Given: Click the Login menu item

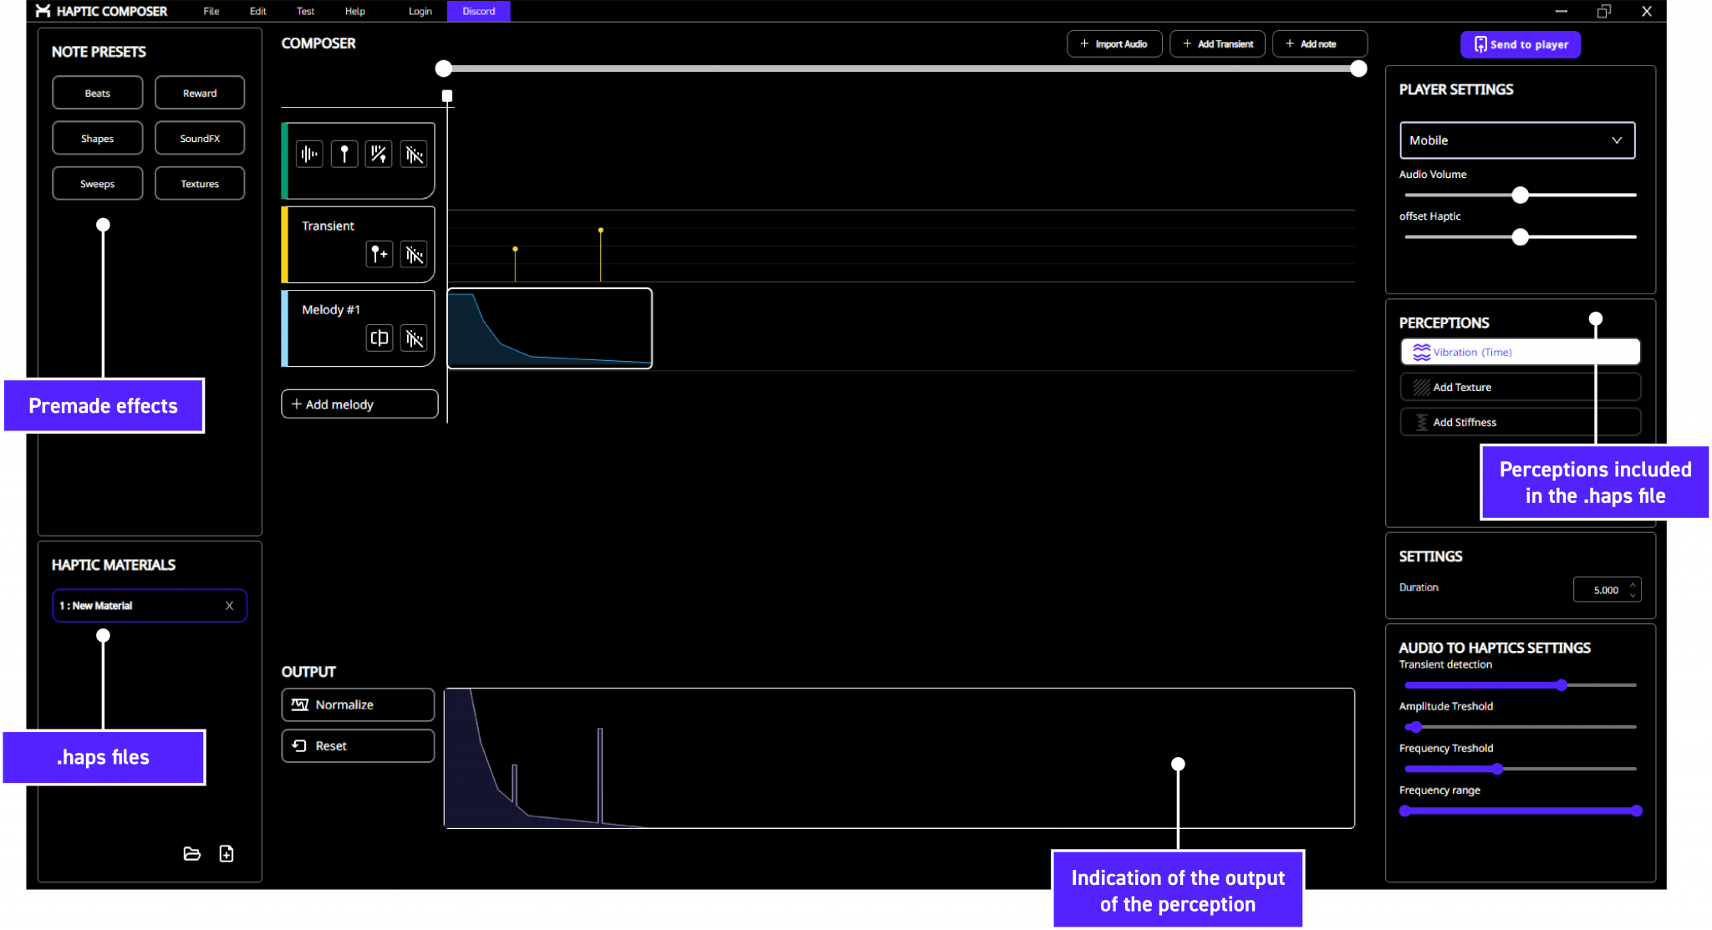Looking at the screenshot, I should pos(420,11).
